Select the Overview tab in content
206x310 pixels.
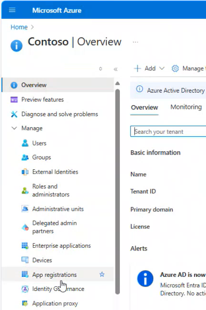coord(144,107)
